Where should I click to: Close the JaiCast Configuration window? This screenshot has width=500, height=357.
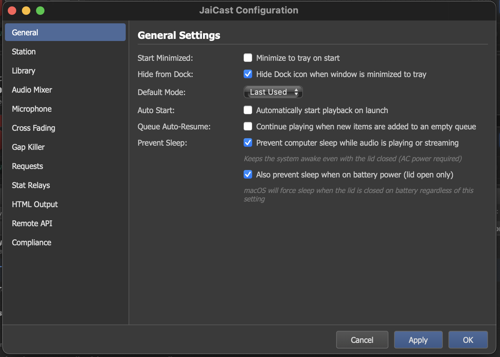coord(12,11)
